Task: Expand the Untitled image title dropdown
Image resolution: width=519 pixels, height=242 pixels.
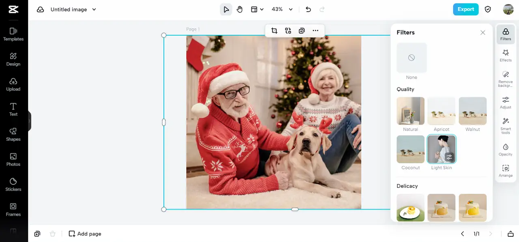Action: pyautogui.click(x=94, y=9)
